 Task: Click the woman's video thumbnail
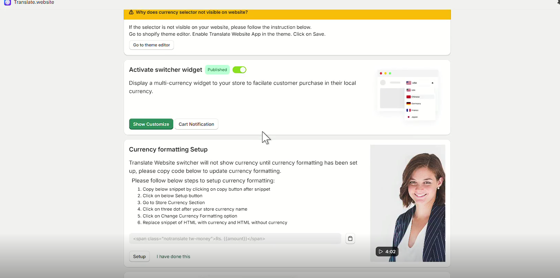[408, 203]
